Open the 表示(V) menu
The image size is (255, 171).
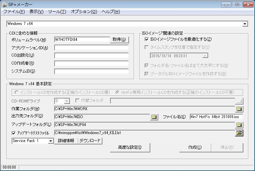tap(37, 12)
